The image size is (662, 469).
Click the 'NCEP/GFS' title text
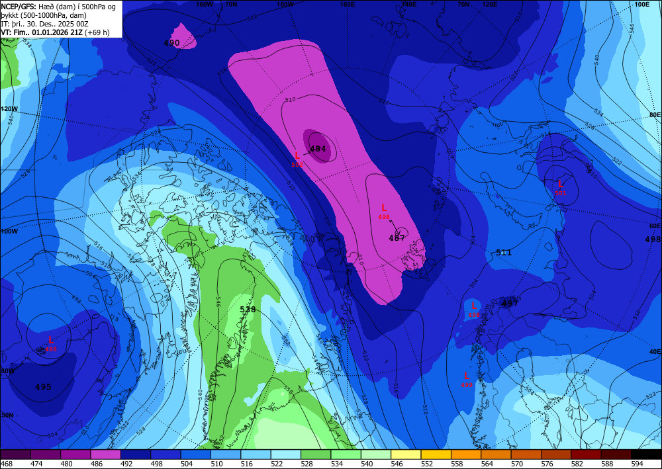pyautogui.click(x=18, y=5)
